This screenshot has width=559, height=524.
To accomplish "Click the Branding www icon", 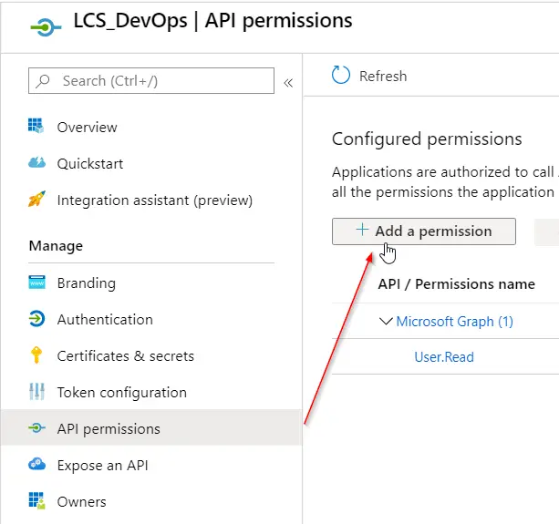I will click(x=36, y=283).
